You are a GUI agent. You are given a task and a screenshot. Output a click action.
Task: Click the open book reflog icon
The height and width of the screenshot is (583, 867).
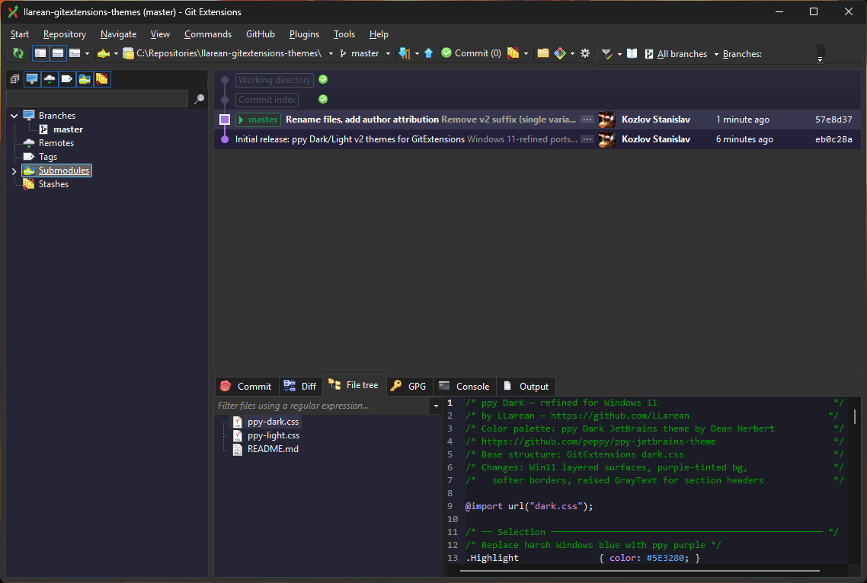(x=632, y=53)
